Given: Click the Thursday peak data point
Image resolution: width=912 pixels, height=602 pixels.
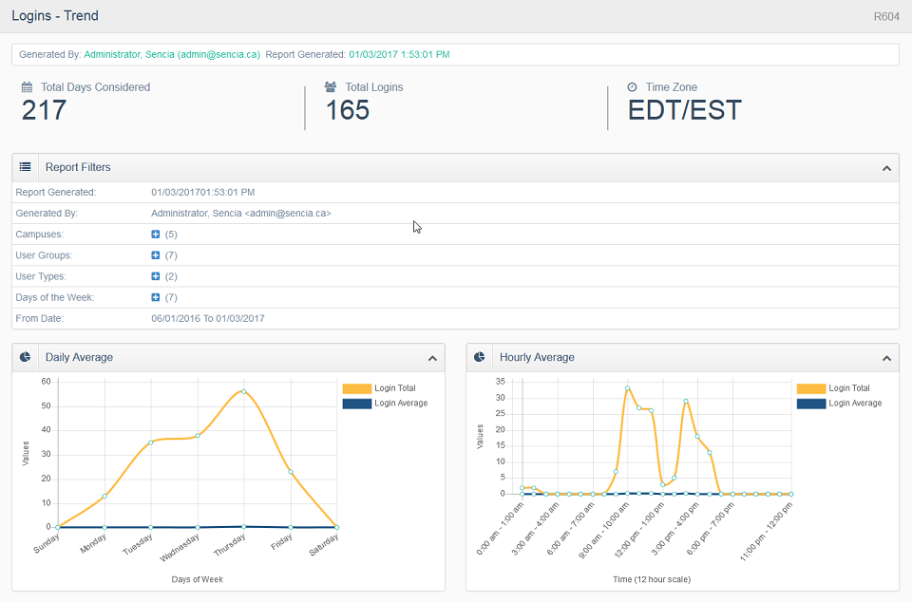Looking at the screenshot, I should tap(243, 391).
